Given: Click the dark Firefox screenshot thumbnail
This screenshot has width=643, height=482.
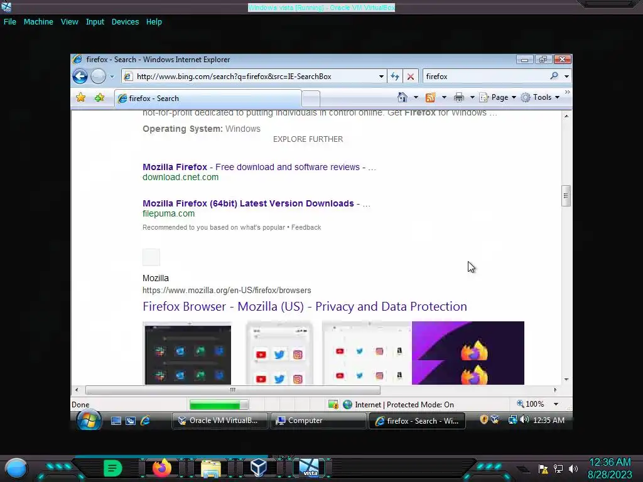Looking at the screenshot, I should [187, 353].
